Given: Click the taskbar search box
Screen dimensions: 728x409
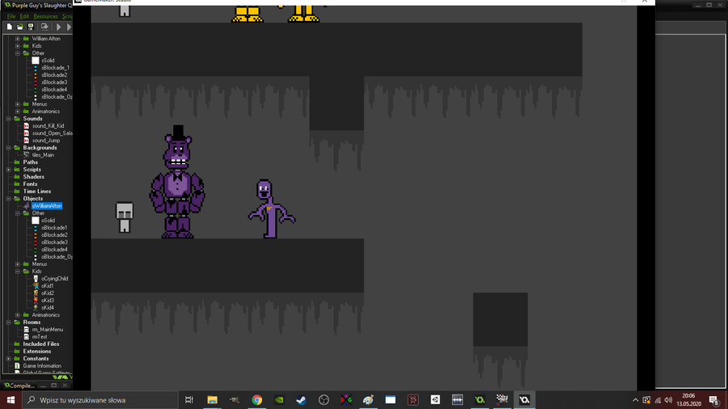Looking at the screenshot, I should 99,400.
